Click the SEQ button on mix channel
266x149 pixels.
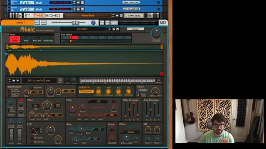(102, 22)
